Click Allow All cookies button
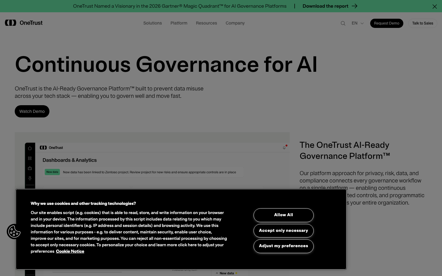This screenshot has height=276, width=442. [283, 215]
